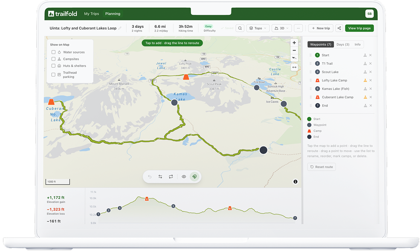Image resolution: width=420 pixels, height=252 pixels.
Task: Select Start drag handle in list
Action: point(310,55)
